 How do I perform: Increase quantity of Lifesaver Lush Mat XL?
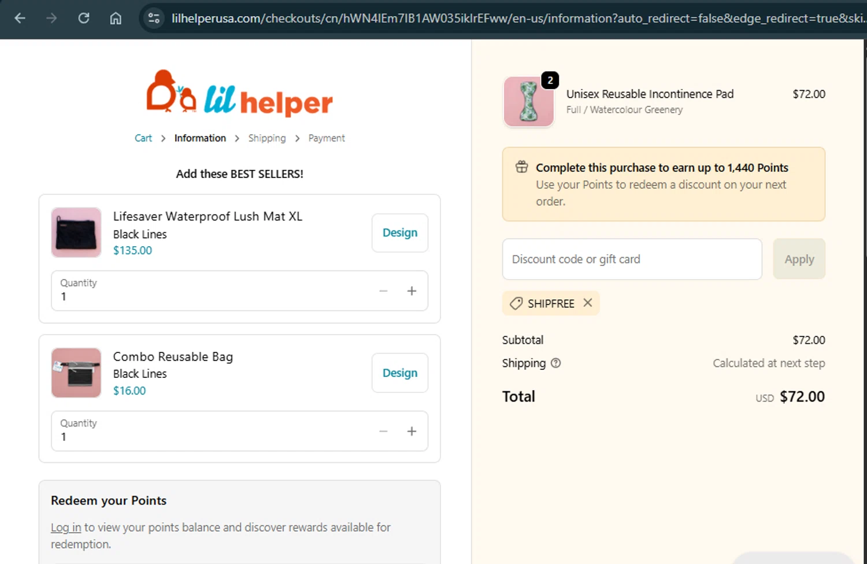tap(412, 291)
